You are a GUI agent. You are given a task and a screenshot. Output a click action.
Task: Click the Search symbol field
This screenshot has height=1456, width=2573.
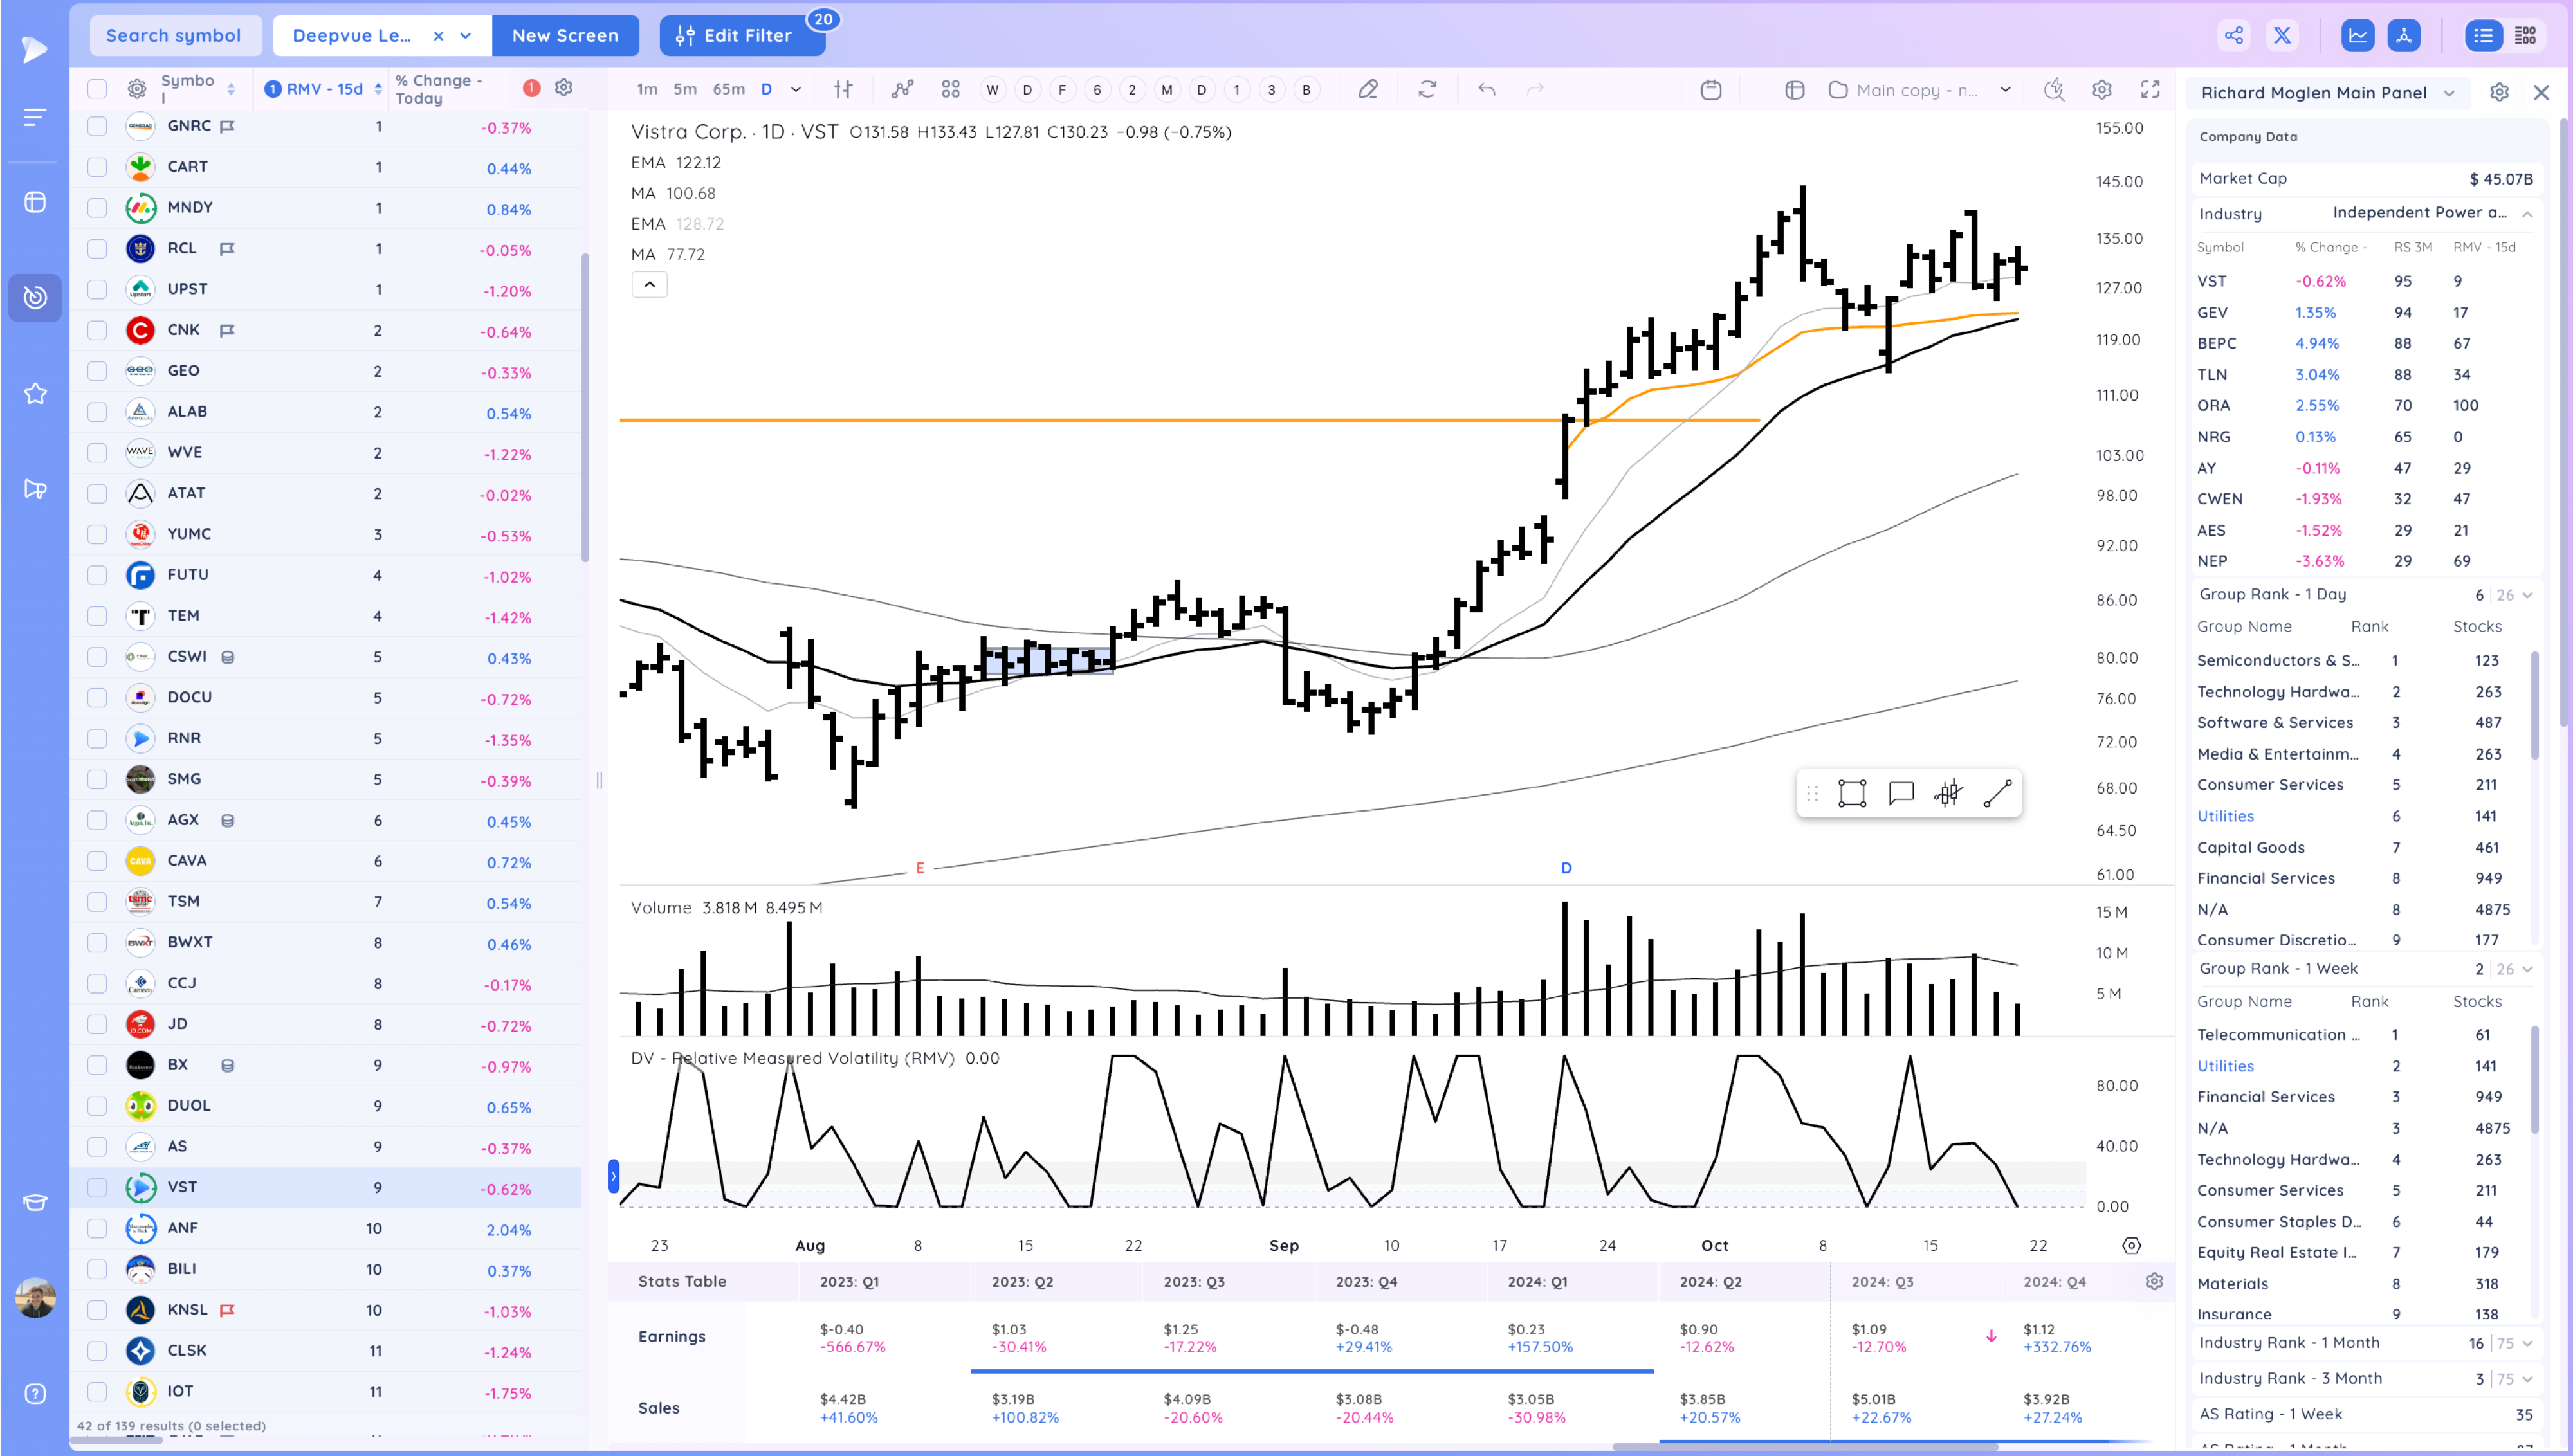point(174,36)
